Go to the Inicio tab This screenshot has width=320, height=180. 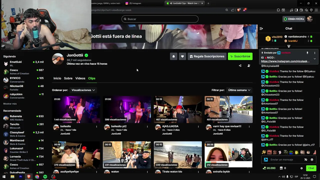pyautogui.click(x=57, y=78)
